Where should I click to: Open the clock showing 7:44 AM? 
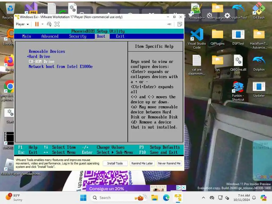242,198
